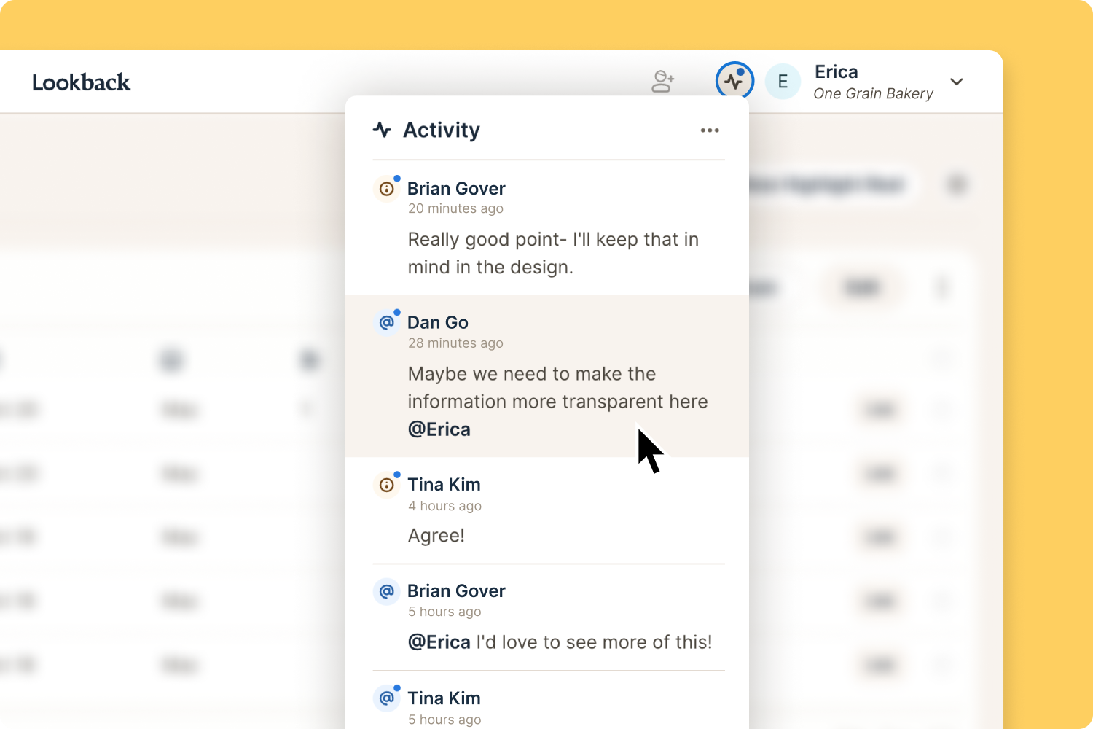Click the name Brian Gover at 5 hours ago
Image resolution: width=1093 pixels, height=729 pixels.
point(456,590)
